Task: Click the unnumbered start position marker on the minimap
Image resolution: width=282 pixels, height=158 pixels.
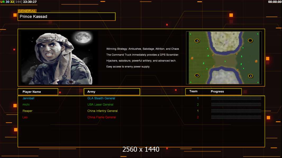Action: pos(250,41)
